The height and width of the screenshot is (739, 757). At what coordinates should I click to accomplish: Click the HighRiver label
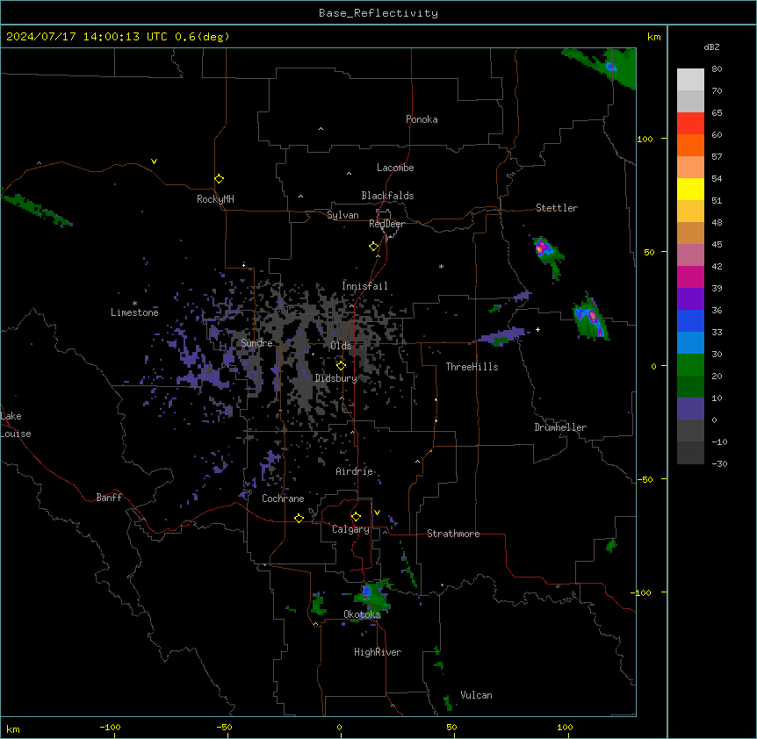click(378, 652)
